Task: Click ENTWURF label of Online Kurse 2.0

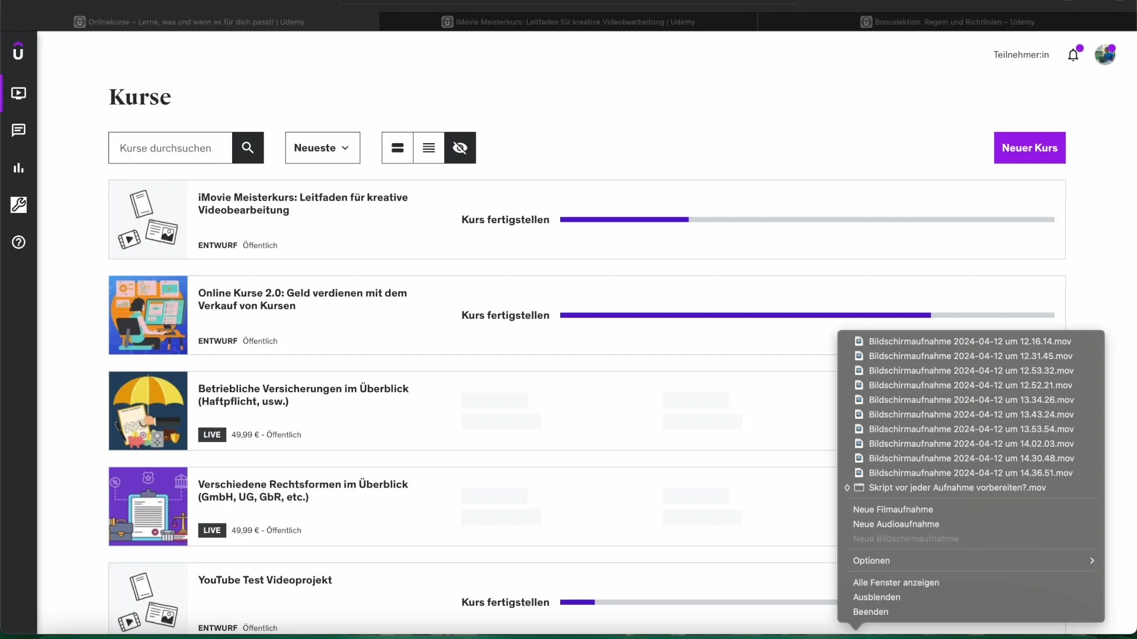Action: (217, 341)
